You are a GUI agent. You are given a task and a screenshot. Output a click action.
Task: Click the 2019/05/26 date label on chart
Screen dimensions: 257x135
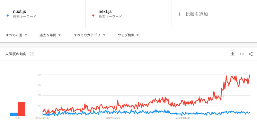[x=113, y=118]
